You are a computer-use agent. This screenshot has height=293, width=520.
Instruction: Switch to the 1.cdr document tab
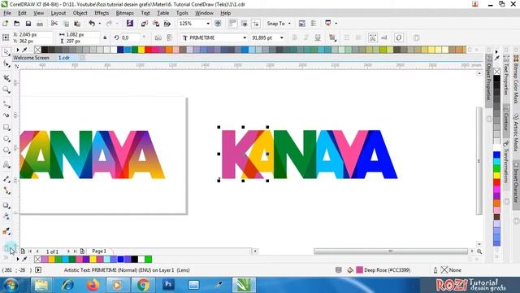[x=64, y=58]
